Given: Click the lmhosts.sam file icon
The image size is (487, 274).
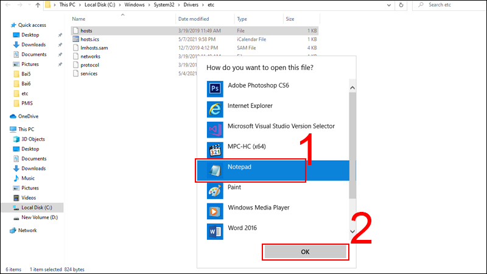Looking at the screenshot, I should tap(75, 48).
